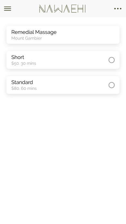Select the Short radio button
Screen dimensions: 126x224
[x=112, y=60]
